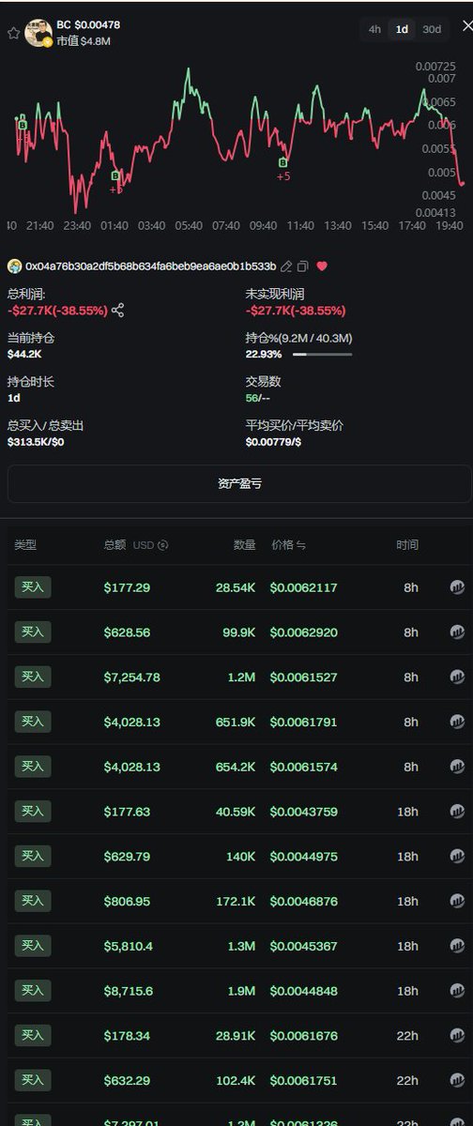473x1126 pixels.
Task: Open chart icon for $7,254.78 buy row
Action: (457, 677)
